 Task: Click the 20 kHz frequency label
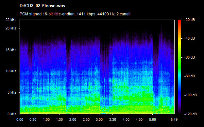point(11,28)
